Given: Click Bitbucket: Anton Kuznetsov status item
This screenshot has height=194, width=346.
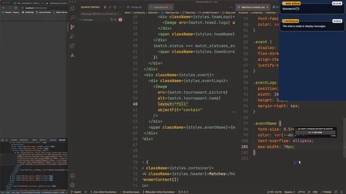Looking at the screenshot, I should click(158, 192).
